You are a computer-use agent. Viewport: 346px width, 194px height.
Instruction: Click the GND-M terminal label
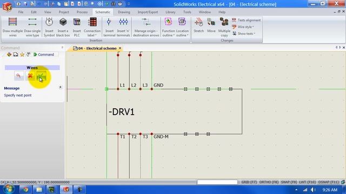coord(161,137)
